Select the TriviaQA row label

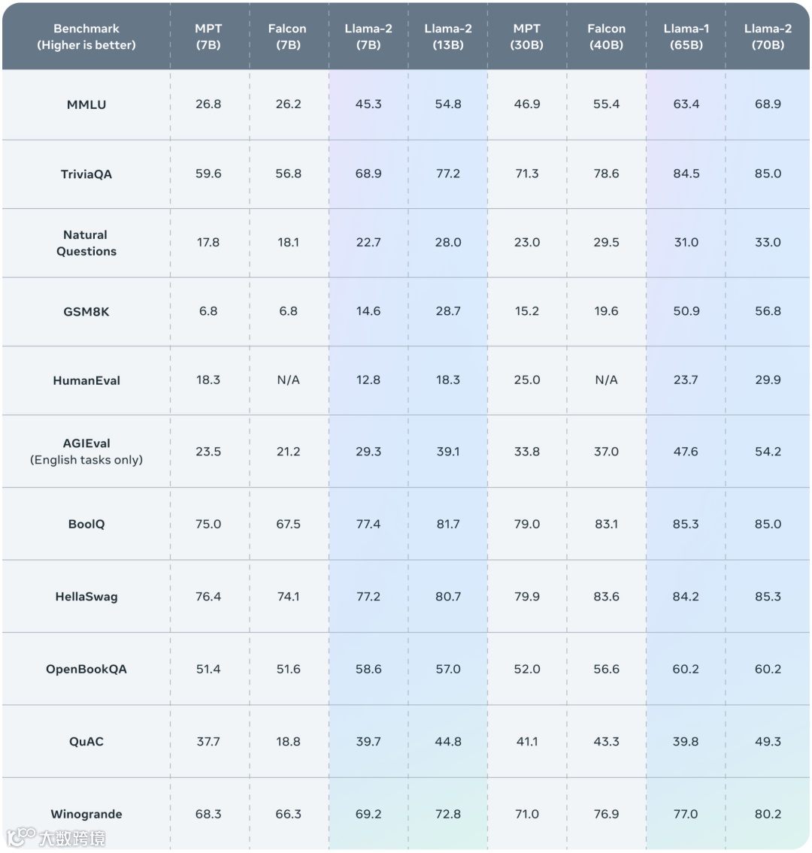point(86,174)
